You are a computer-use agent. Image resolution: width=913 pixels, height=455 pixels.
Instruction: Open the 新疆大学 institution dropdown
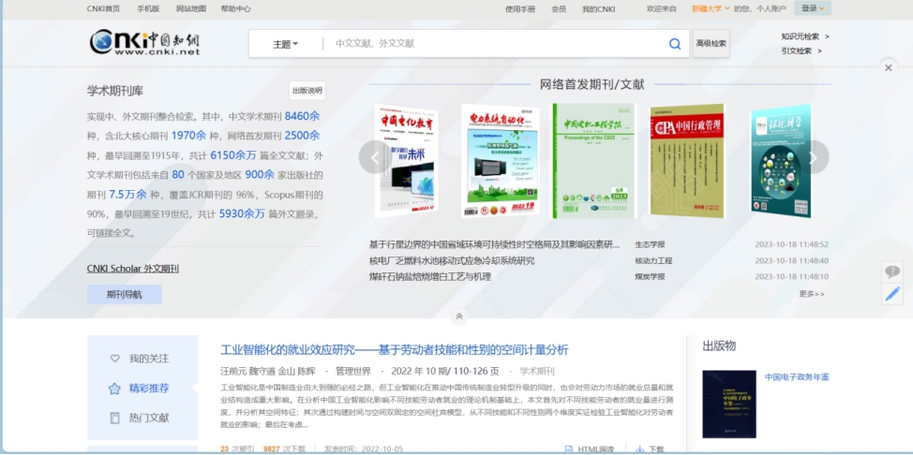(710, 8)
